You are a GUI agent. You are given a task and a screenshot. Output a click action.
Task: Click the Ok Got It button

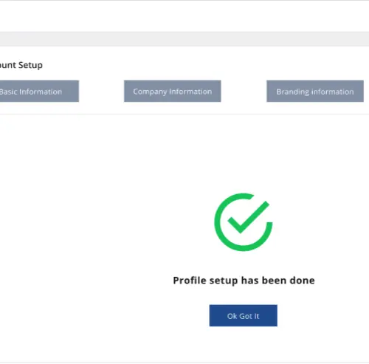(x=244, y=315)
